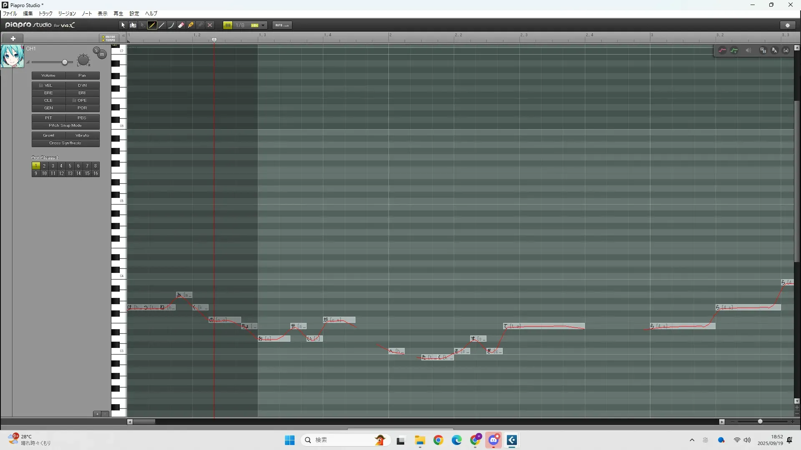Screen dimensions: 801x450
Task: Open the 1/8 quantize dropdown
Action: tap(263, 25)
